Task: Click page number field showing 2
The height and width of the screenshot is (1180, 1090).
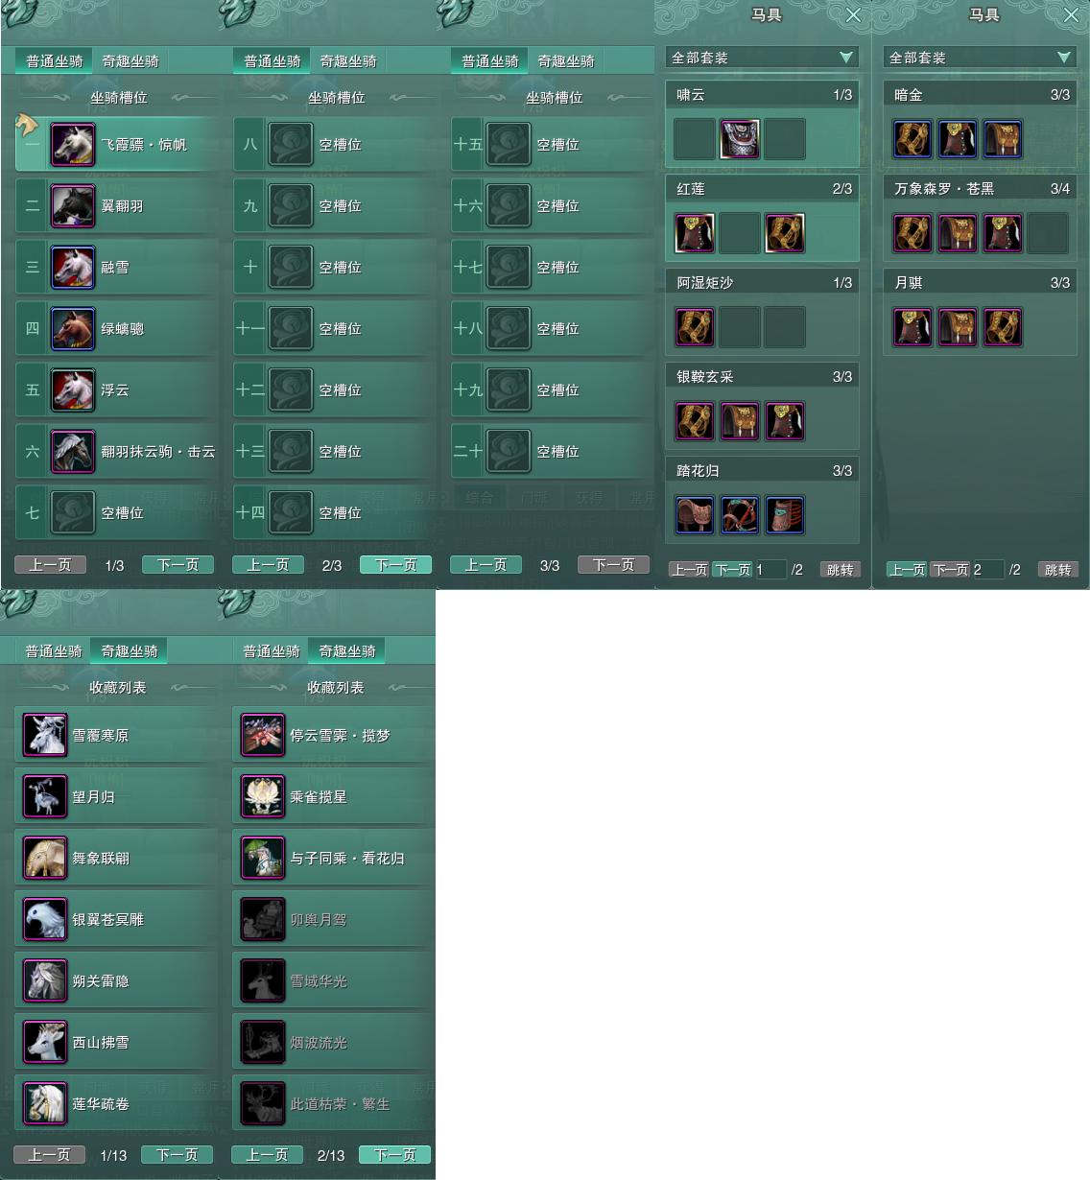Action: click(987, 570)
